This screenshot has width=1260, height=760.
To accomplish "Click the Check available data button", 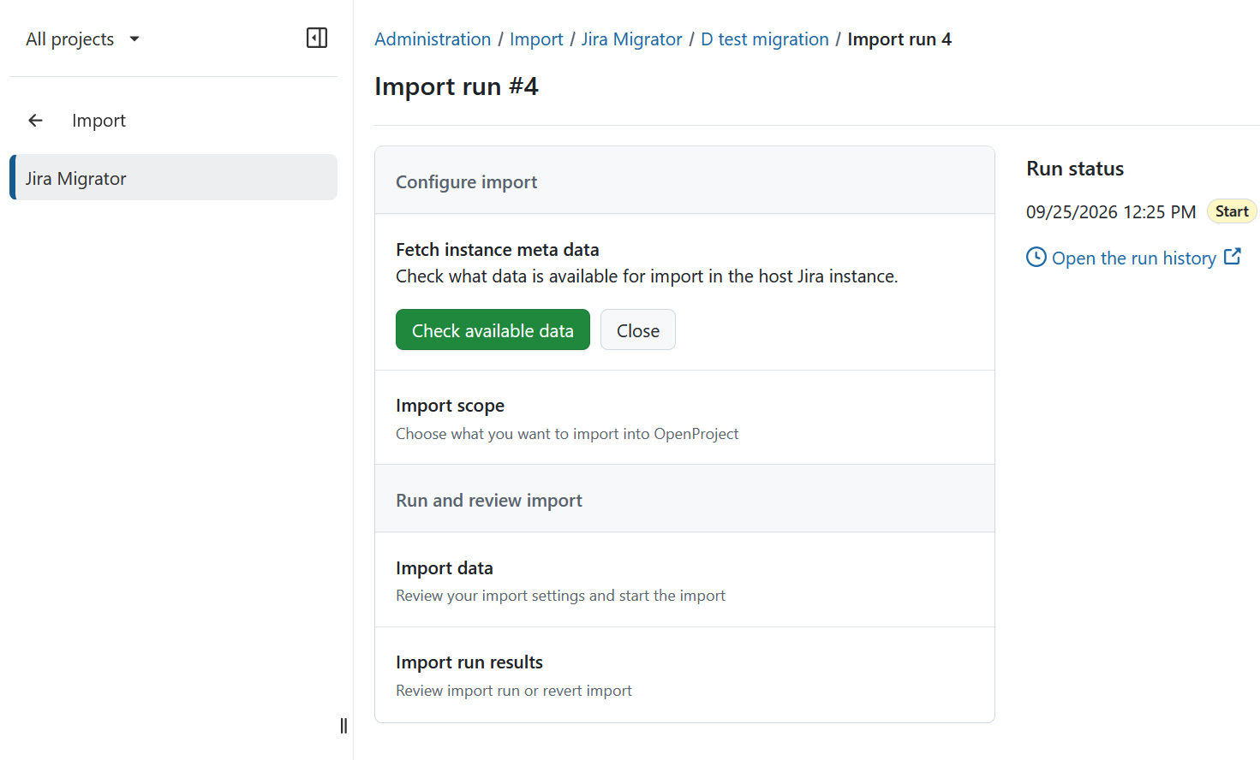I will point(493,330).
